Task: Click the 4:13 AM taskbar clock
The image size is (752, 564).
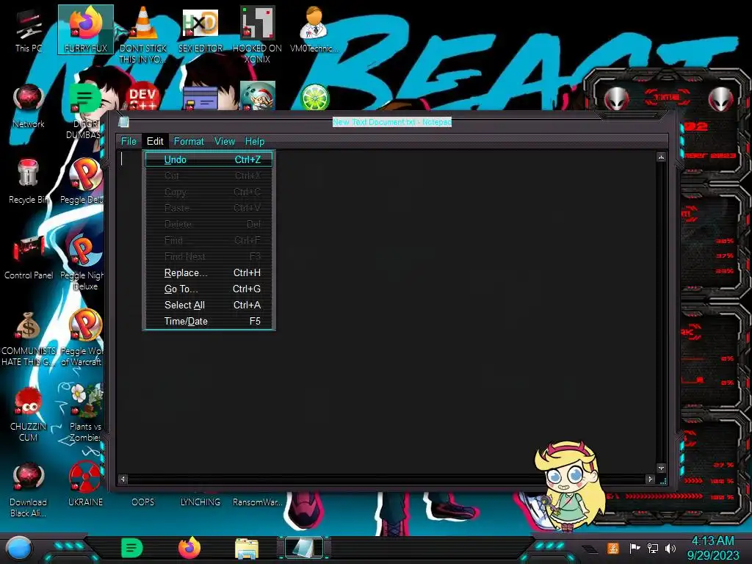Action: click(x=712, y=541)
